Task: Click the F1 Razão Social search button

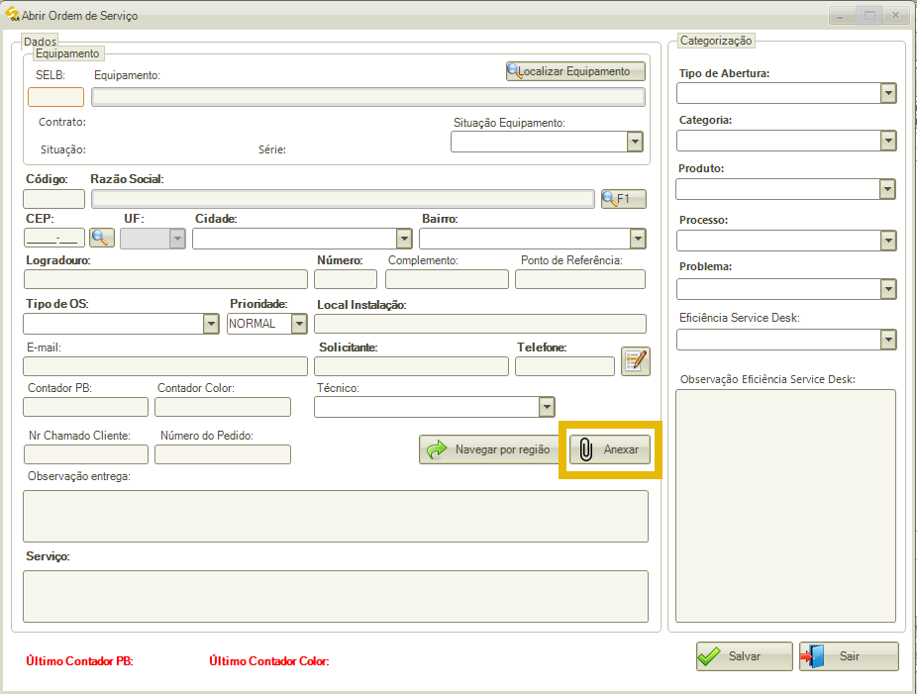Action: 624,199
